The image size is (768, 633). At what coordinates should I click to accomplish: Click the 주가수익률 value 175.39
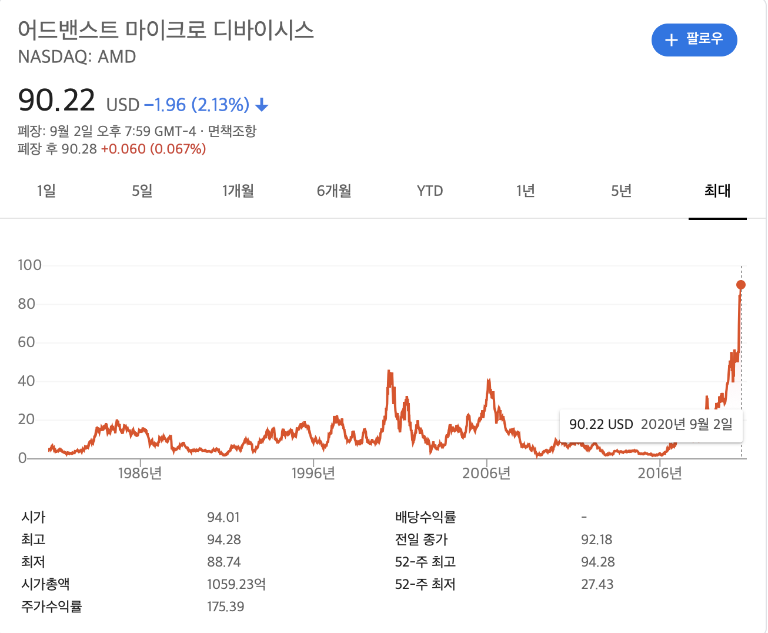coord(226,607)
